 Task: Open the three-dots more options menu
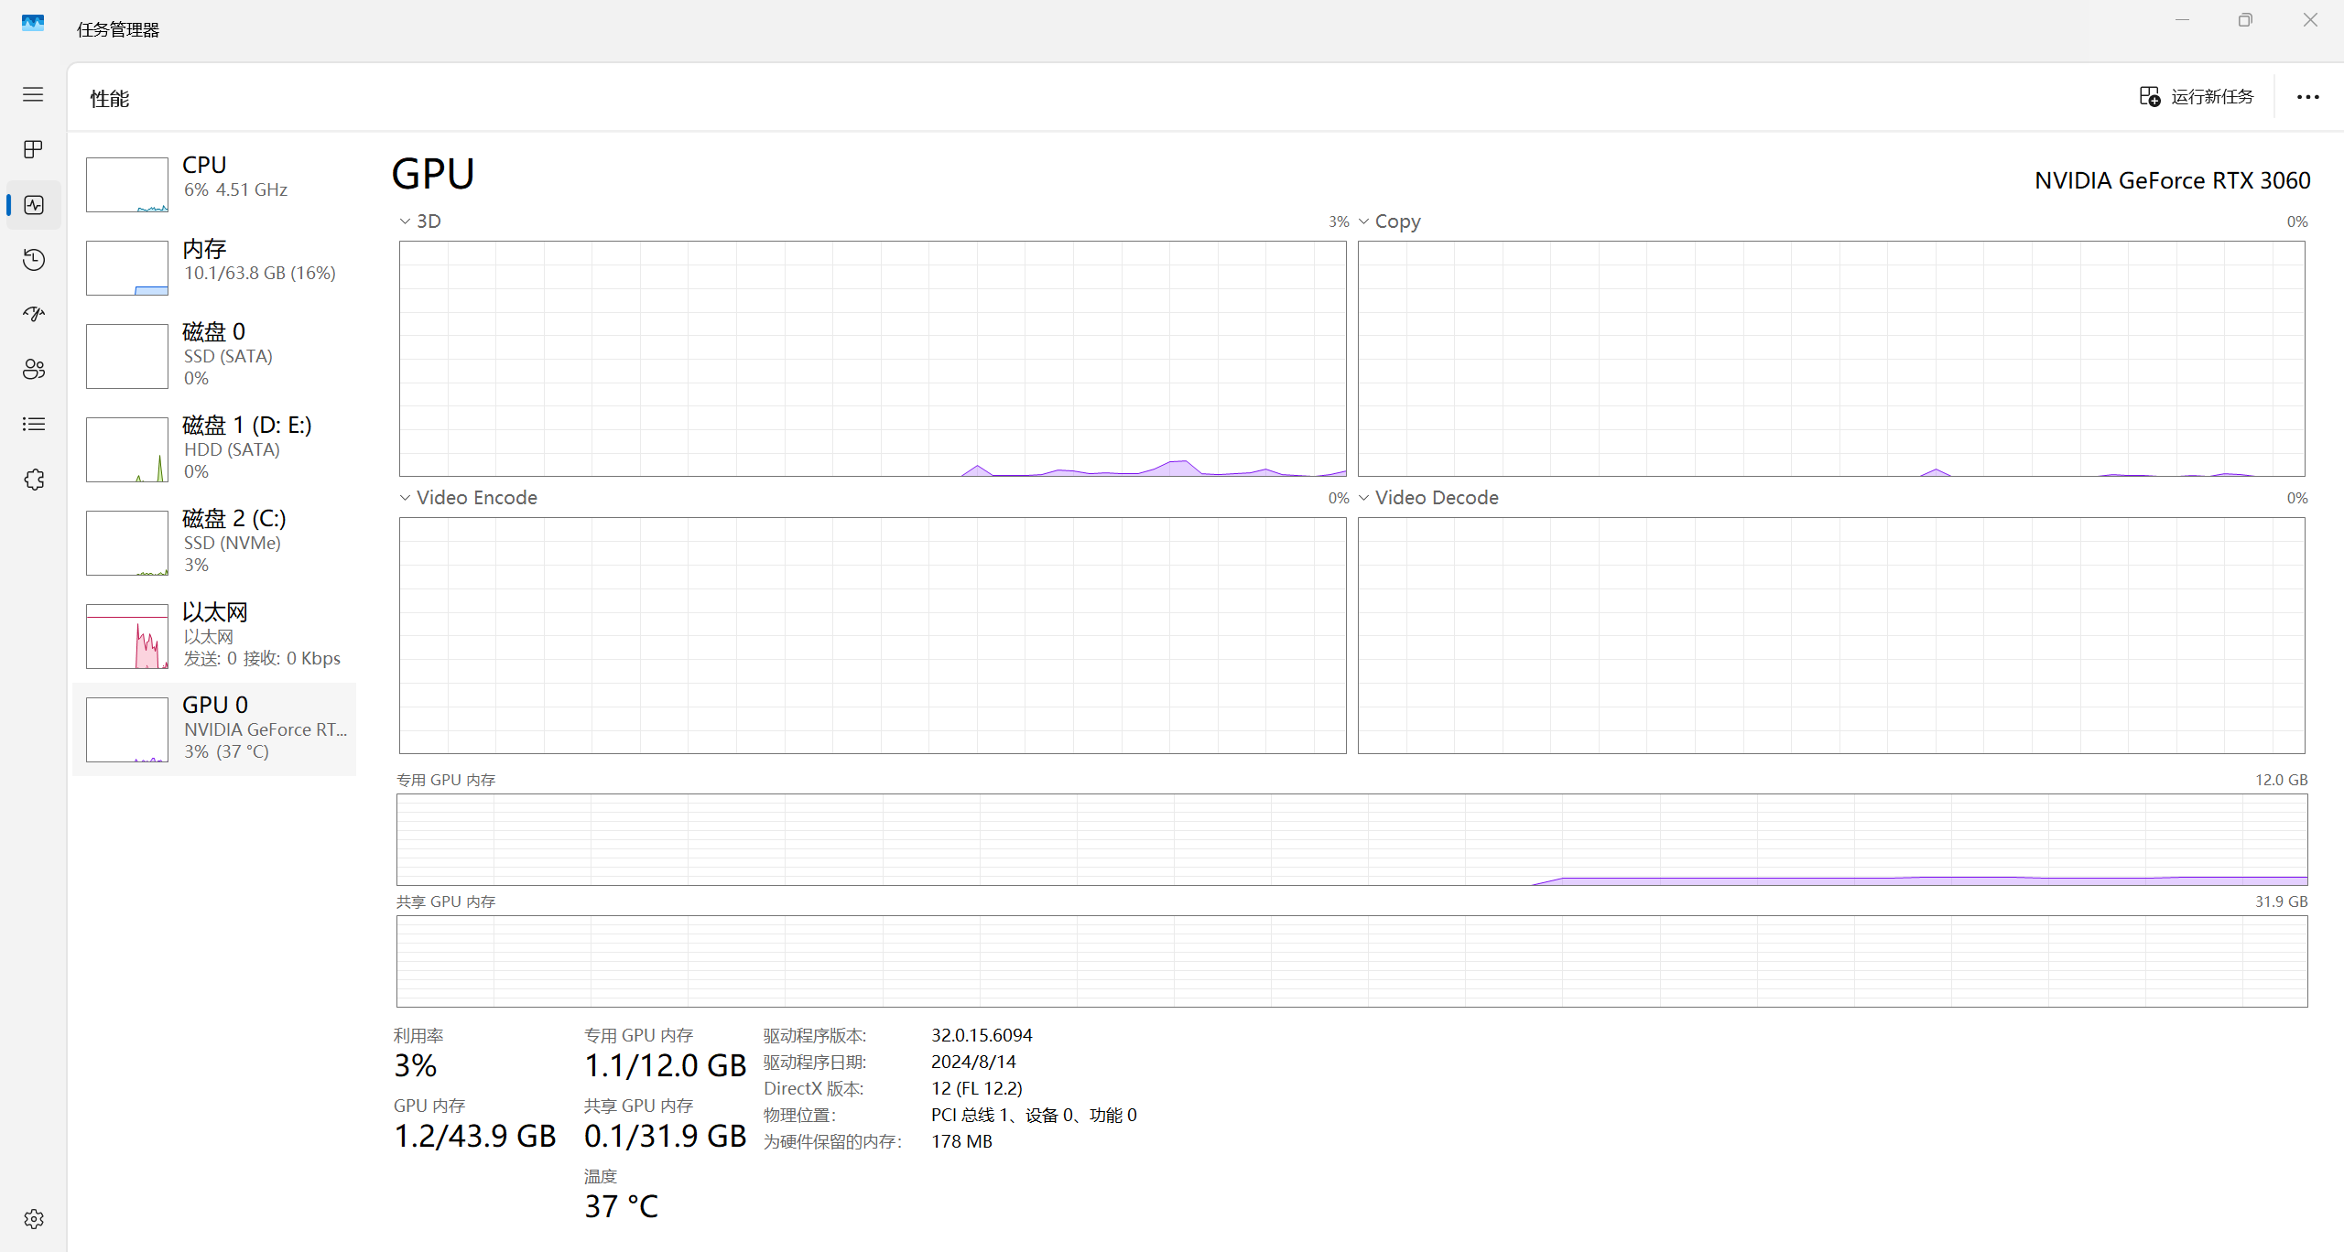[2307, 97]
